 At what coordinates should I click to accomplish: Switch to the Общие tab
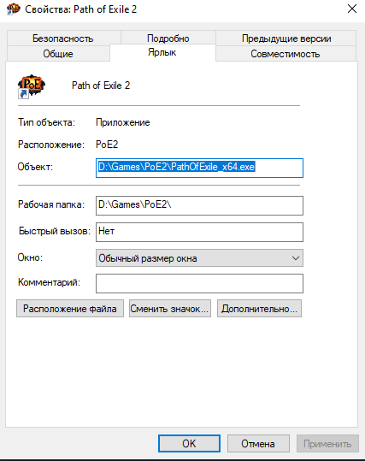(58, 54)
